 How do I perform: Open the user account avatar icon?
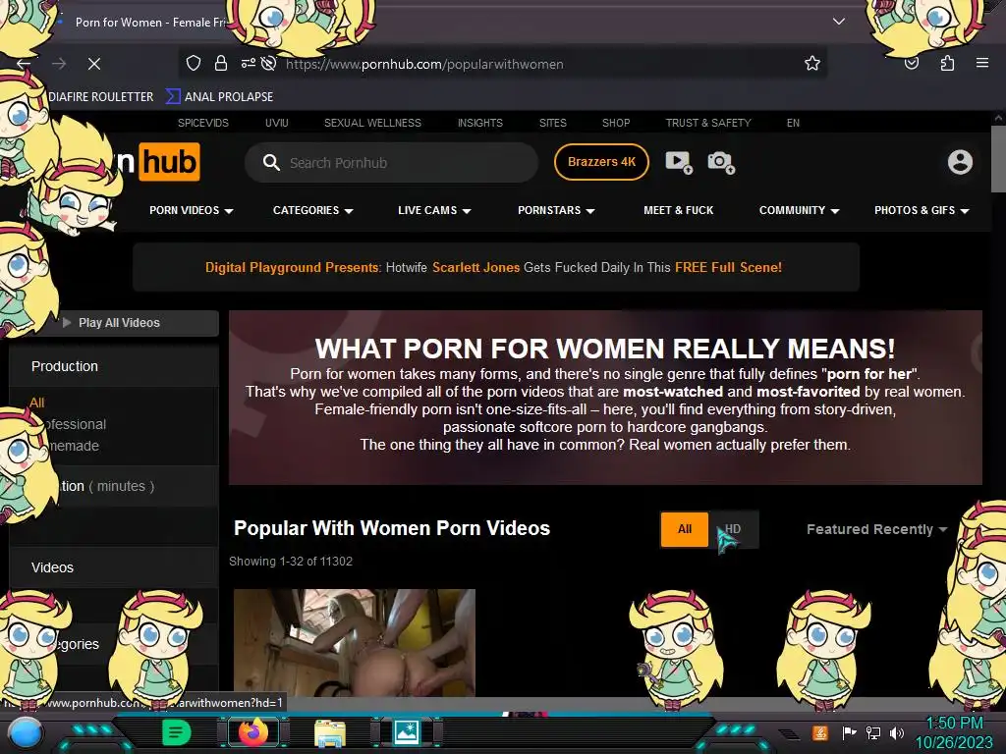[x=960, y=162]
